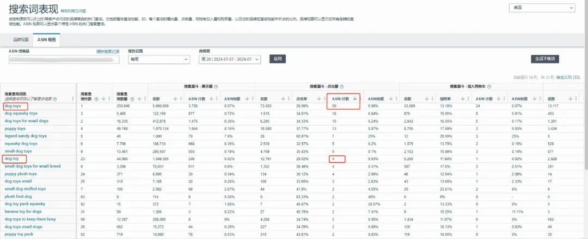Sort 加入购物车 ASIN 计数 arrow
Viewport: 588px width, 239px height.
(x=498, y=99)
